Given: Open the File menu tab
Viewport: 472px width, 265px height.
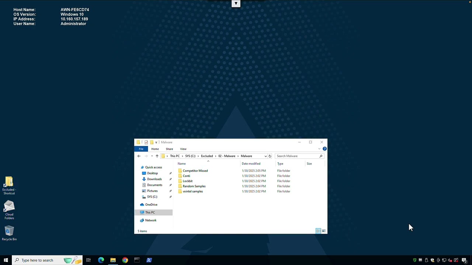Looking at the screenshot, I should point(141,149).
